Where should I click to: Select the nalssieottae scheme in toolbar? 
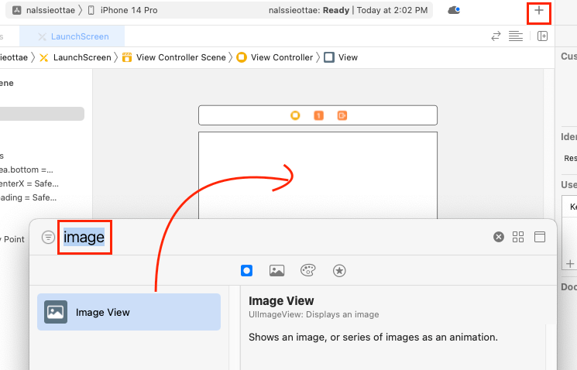43,10
